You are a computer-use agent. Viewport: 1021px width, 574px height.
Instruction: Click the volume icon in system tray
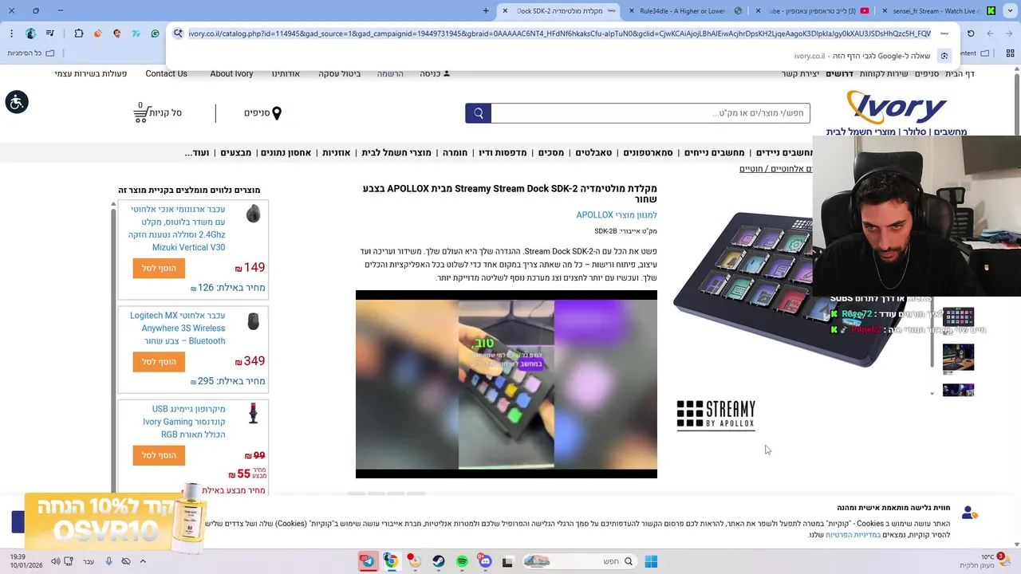(x=55, y=561)
